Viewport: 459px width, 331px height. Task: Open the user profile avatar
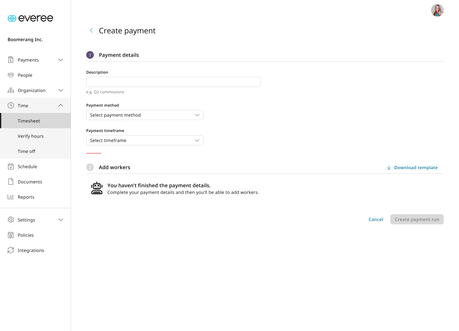pyautogui.click(x=437, y=10)
